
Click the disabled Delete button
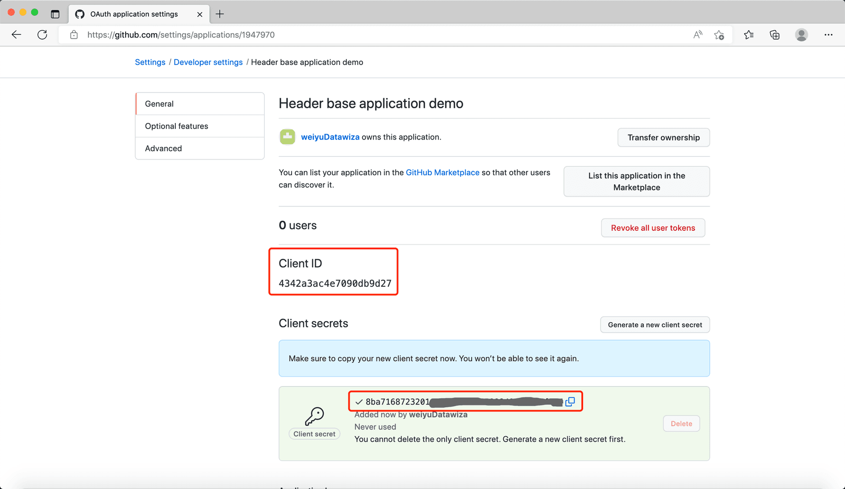(681, 424)
